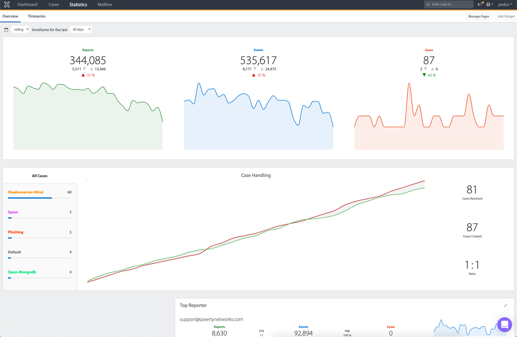Open the Cases menu item
Screen dimensions: 517x337
(54, 5)
